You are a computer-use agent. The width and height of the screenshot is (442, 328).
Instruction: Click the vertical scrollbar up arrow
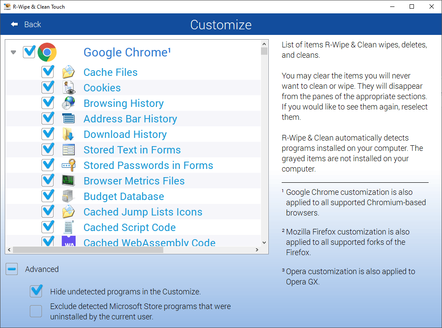264,44
